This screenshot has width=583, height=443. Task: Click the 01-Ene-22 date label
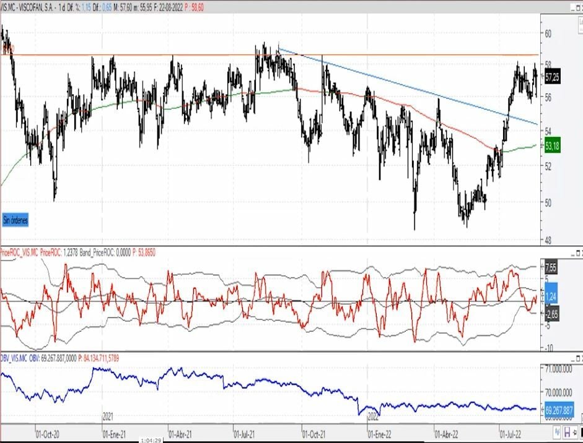379,435
